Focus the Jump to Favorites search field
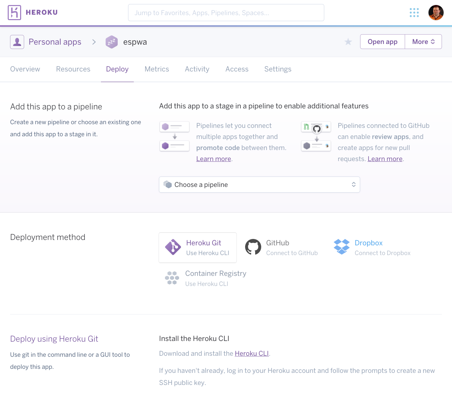The width and height of the screenshot is (452, 393). (226, 13)
